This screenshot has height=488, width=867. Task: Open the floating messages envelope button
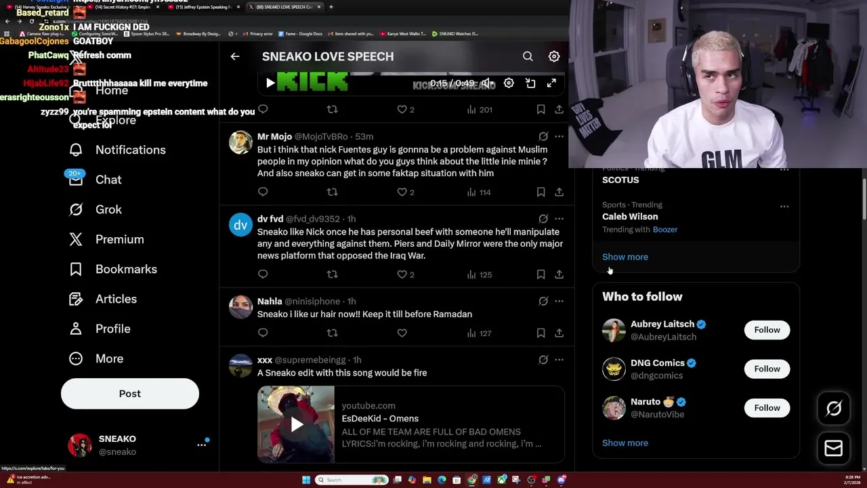coord(834,448)
